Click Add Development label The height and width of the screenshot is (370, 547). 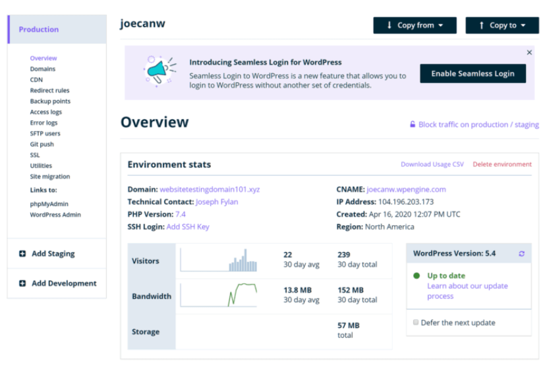pyautogui.click(x=64, y=283)
